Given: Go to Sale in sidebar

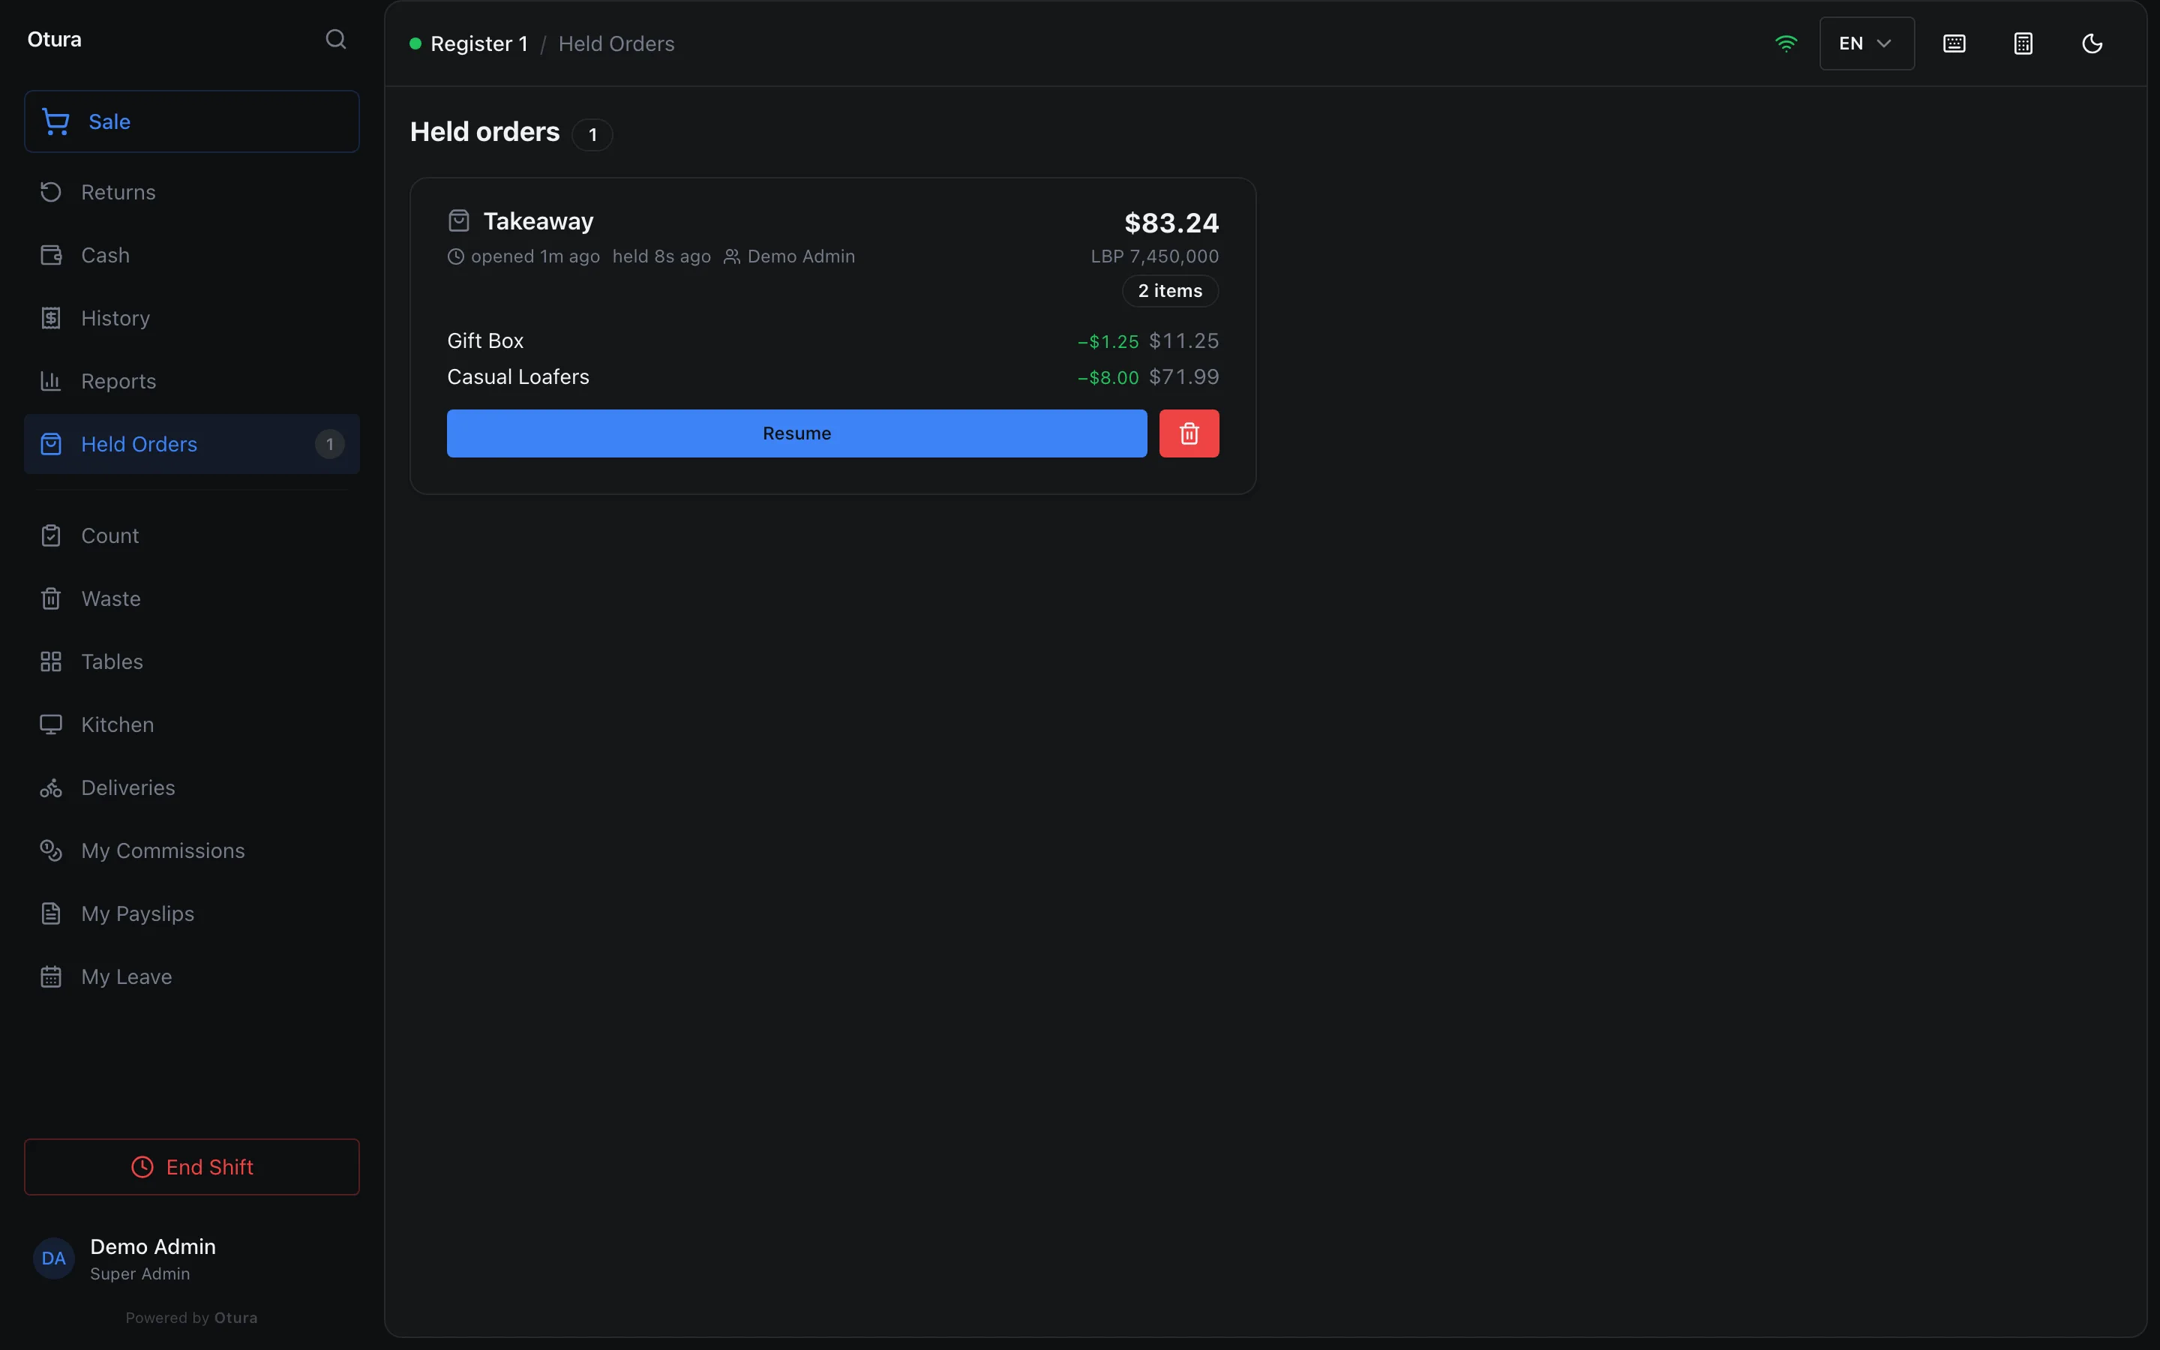Looking at the screenshot, I should coord(192,121).
